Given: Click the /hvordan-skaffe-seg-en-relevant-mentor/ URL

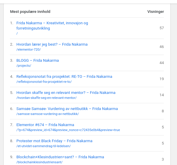Looking at the screenshot, I should (x=47, y=98).
